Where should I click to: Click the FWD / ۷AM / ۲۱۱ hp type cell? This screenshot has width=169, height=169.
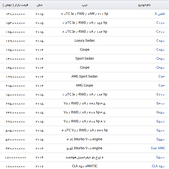tap(85, 14)
